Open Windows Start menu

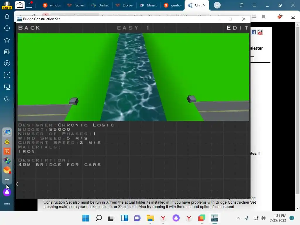click(x=86, y=218)
